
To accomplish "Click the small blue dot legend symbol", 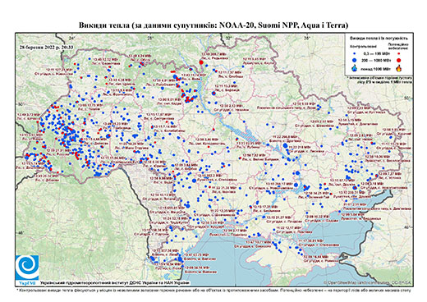I will (355, 54).
